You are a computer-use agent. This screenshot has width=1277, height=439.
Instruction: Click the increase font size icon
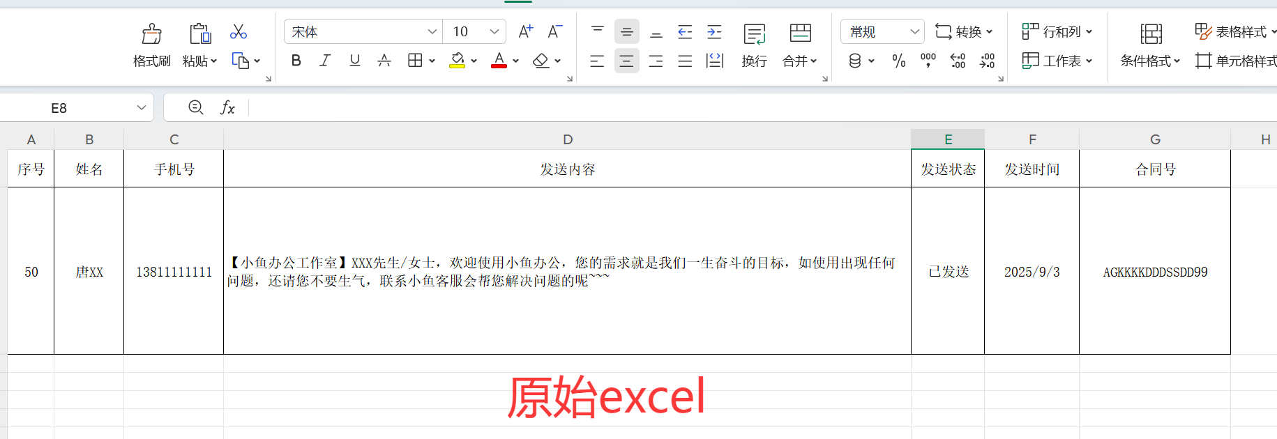525,31
